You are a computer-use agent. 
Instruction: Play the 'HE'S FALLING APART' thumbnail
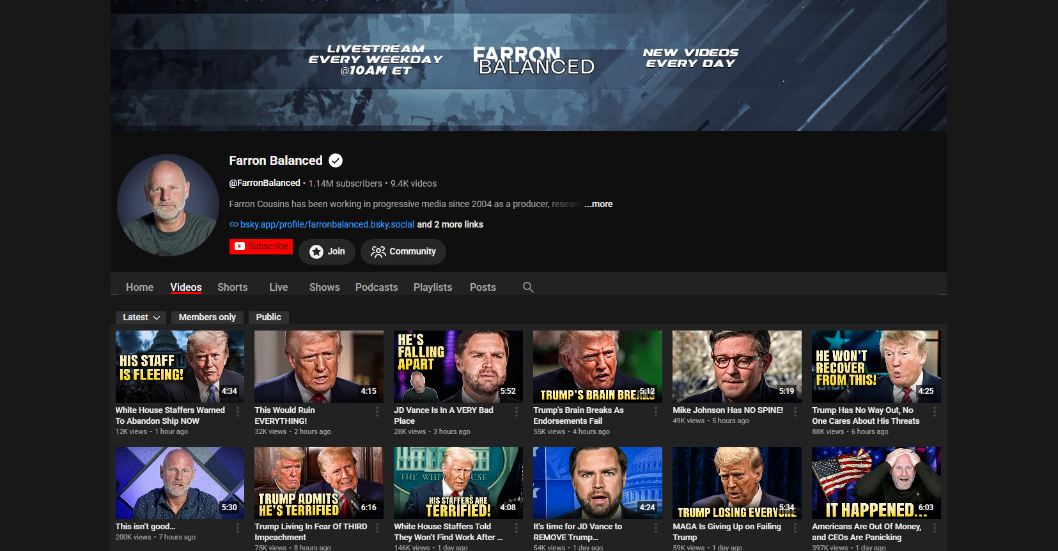tap(458, 366)
